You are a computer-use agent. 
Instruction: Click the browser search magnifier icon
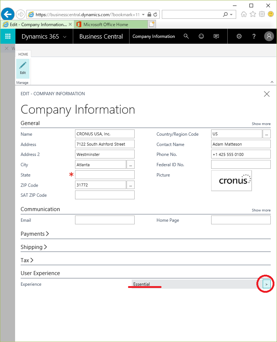225,14
